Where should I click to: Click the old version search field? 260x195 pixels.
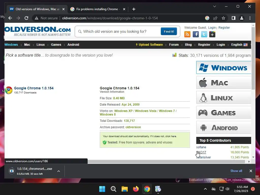point(121,31)
